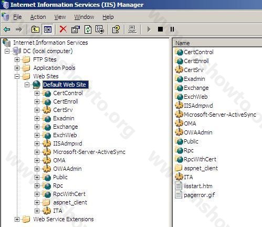Expand the Application Pools node

point(17,68)
